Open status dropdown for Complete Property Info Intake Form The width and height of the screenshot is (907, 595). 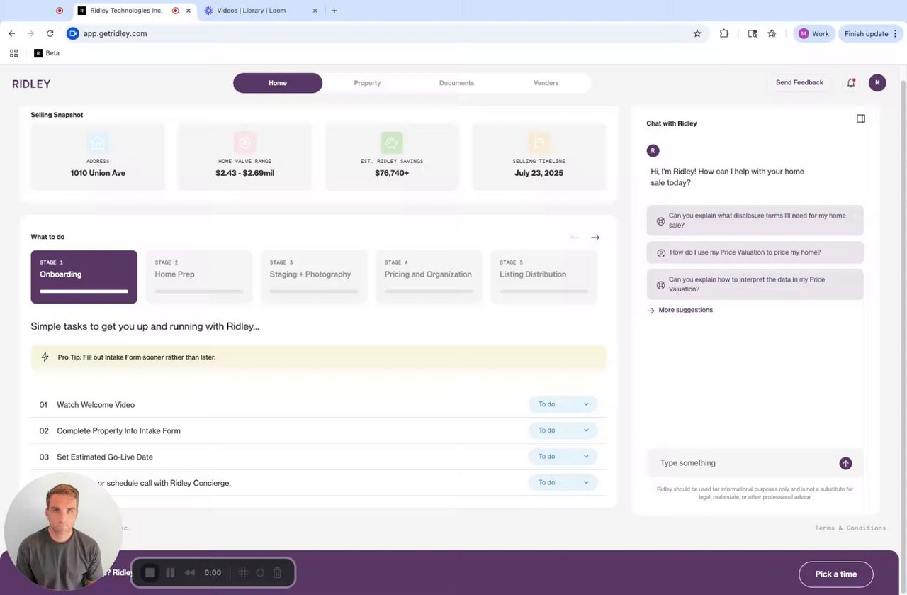click(x=563, y=430)
